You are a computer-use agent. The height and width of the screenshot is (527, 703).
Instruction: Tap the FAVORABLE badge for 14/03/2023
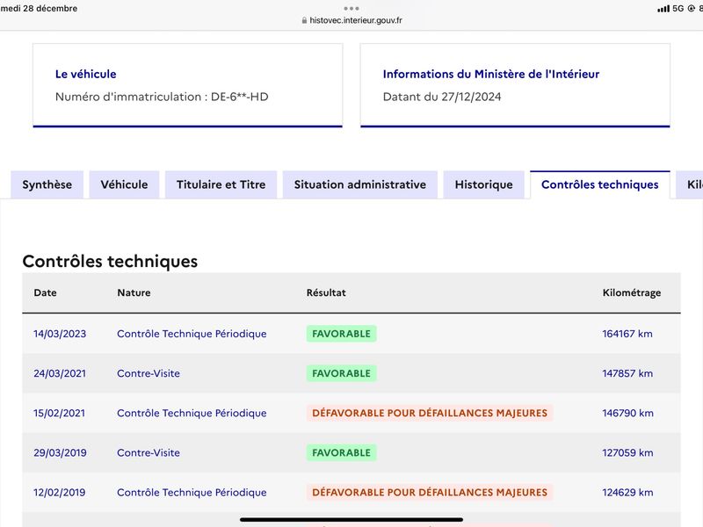341,334
